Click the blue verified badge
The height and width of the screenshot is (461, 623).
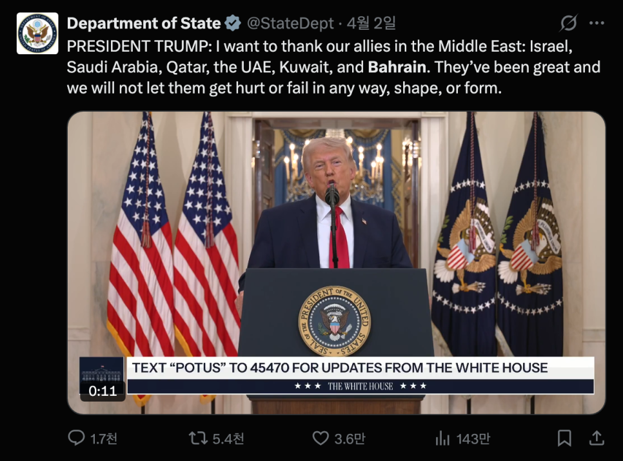(x=232, y=24)
